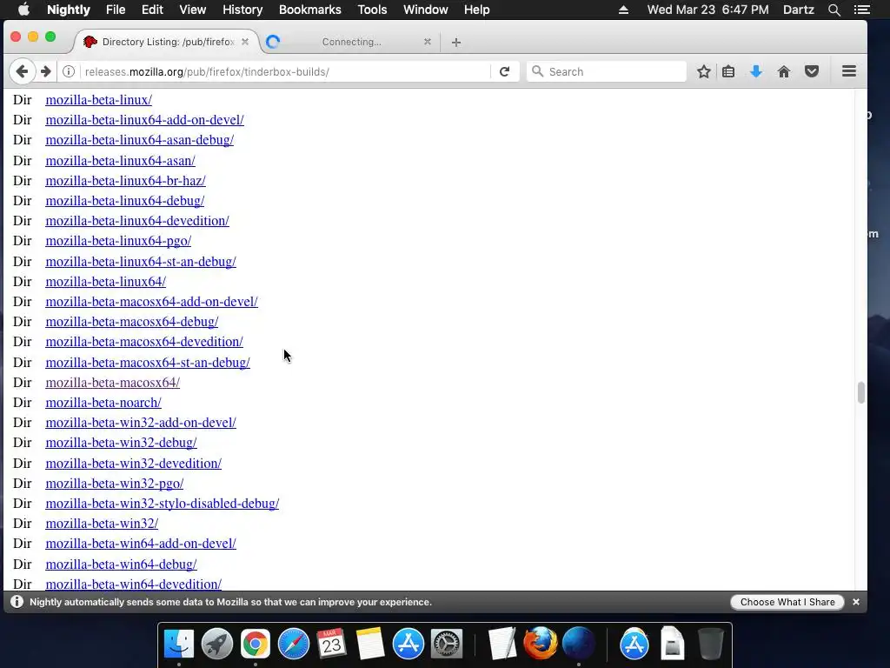Viewport: 890px width, 668px height.
Task: Show bookmarks list icon in toolbar
Action: 729,71
